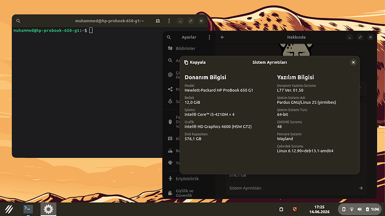Click the clipboard tray icon

pyautogui.click(x=281, y=209)
